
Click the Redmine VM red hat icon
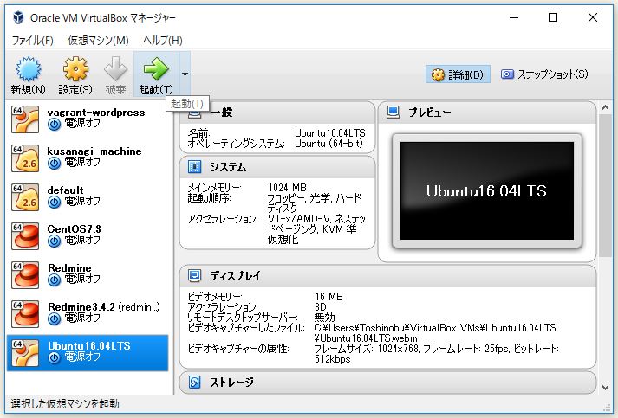[x=25, y=275]
